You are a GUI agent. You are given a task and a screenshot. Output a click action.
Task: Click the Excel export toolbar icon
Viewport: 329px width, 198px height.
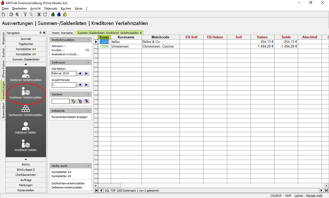point(39,14)
